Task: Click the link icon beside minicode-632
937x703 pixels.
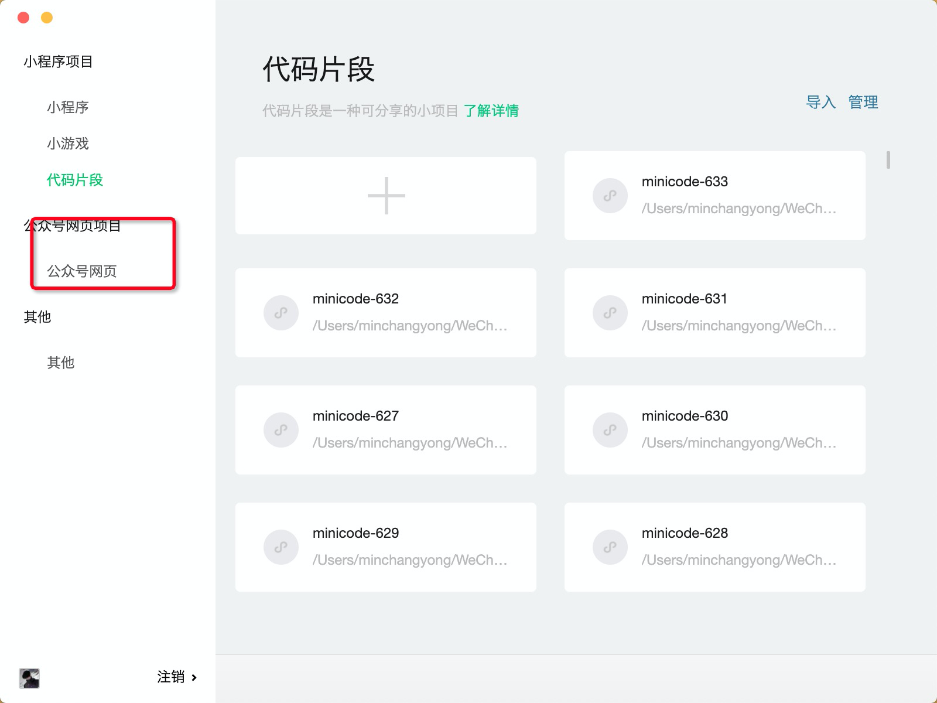Action: pyautogui.click(x=281, y=313)
